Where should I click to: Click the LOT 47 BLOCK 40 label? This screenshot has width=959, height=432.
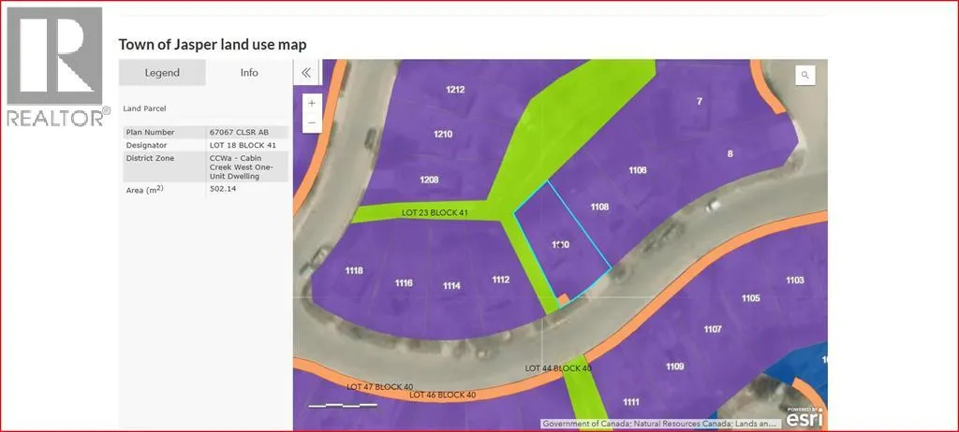coord(380,387)
